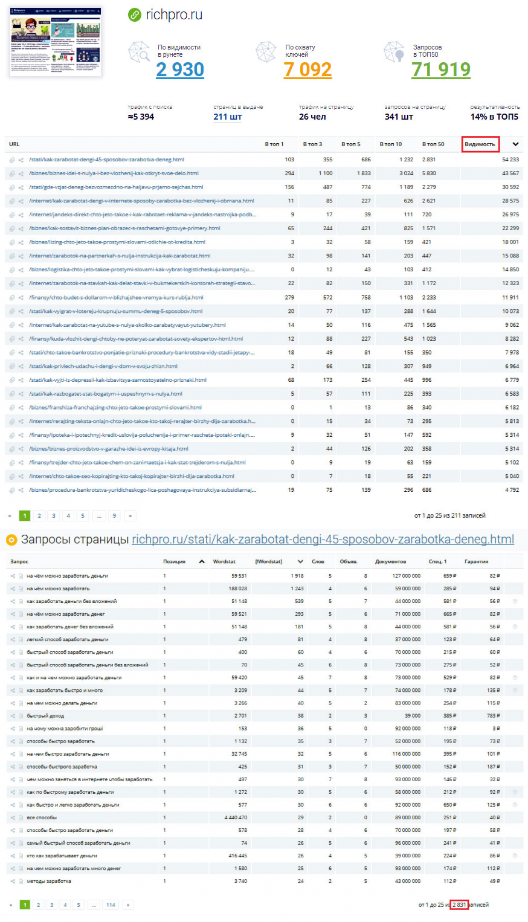The width and height of the screenshot is (528, 922).
Task: Open the richpro.ru site preview thumbnail
Action: click(x=56, y=42)
